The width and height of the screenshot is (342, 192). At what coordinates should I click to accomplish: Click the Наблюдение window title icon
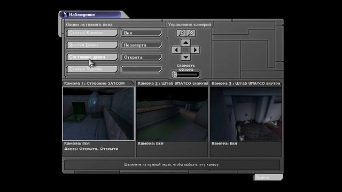[65, 14]
